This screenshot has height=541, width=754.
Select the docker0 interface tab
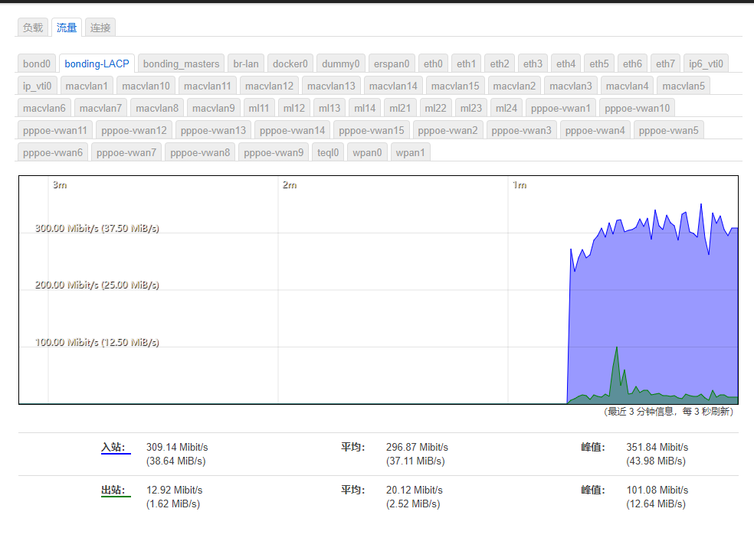(x=290, y=64)
